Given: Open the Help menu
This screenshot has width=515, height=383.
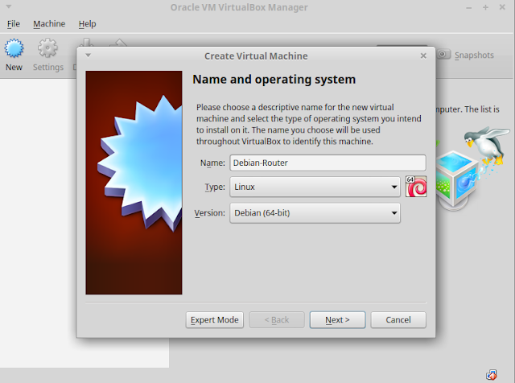Looking at the screenshot, I should (88, 24).
